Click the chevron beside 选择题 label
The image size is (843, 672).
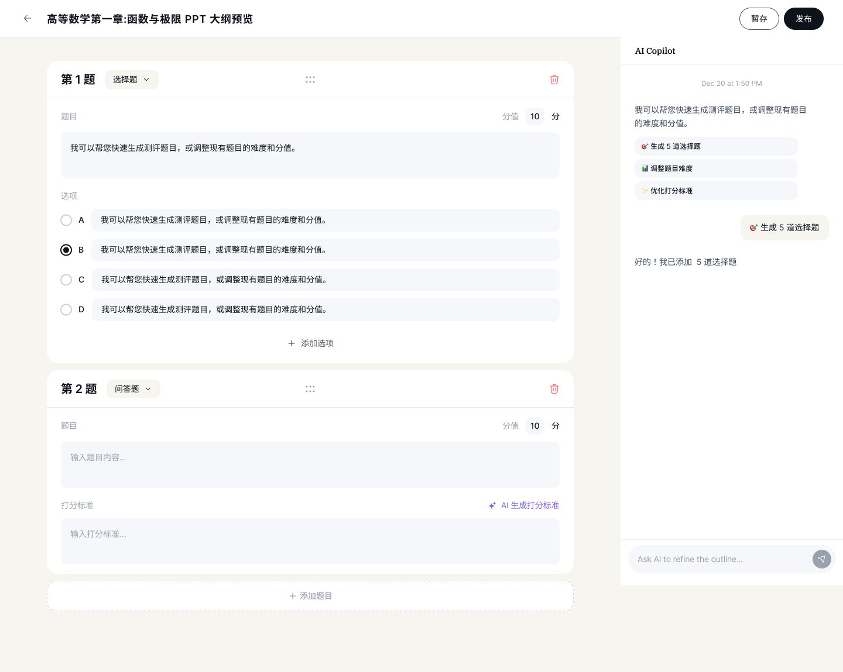(x=146, y=80)
